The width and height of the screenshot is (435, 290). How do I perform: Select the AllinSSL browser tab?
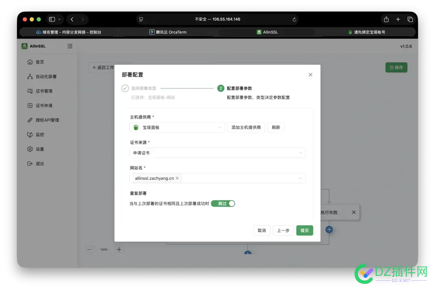pos(267,32)
